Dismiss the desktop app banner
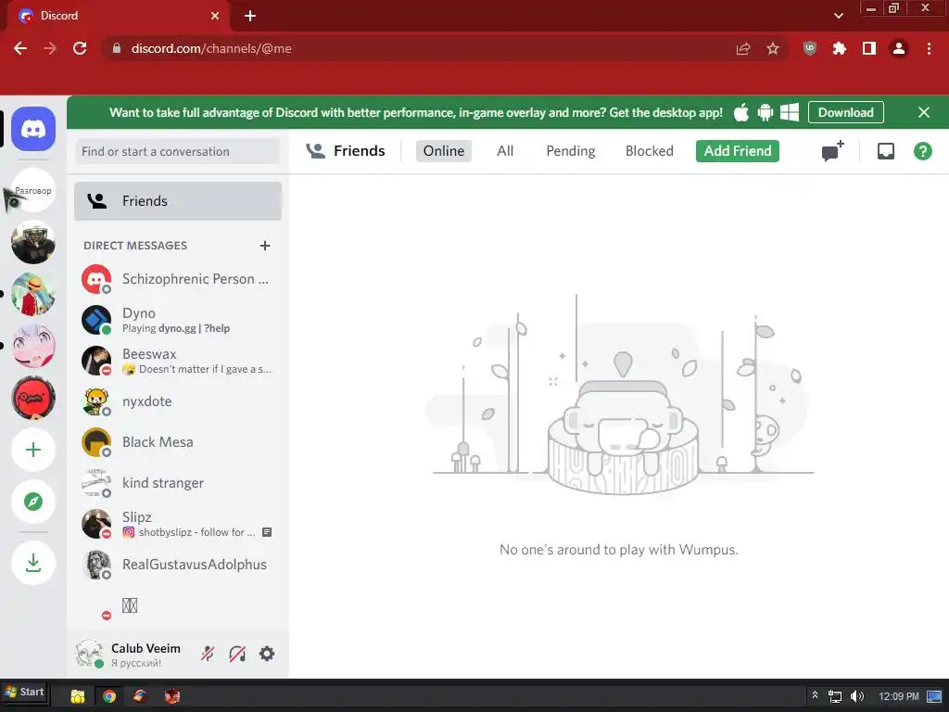 (x=924, y=112)
